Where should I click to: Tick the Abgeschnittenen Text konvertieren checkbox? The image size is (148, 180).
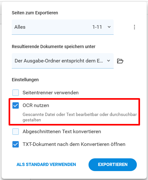16,132
